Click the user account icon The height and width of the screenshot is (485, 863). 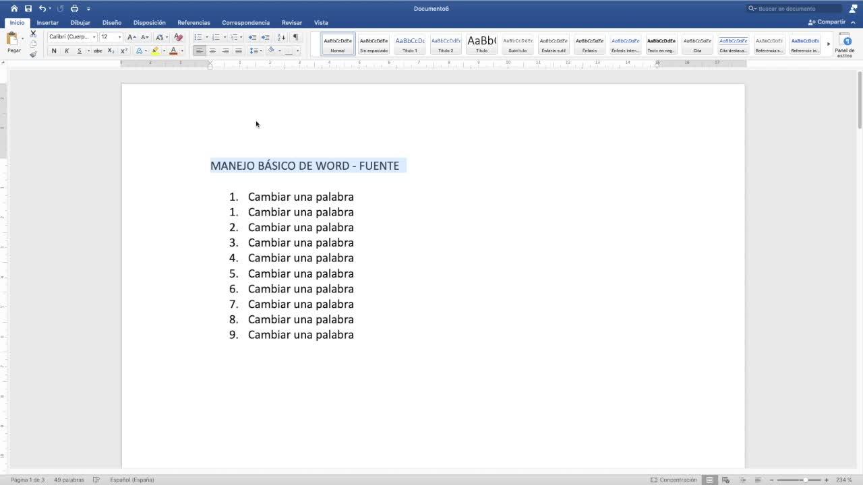point(853,9)
